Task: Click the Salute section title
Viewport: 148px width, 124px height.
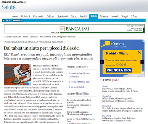Action: [x=9, y=7]
